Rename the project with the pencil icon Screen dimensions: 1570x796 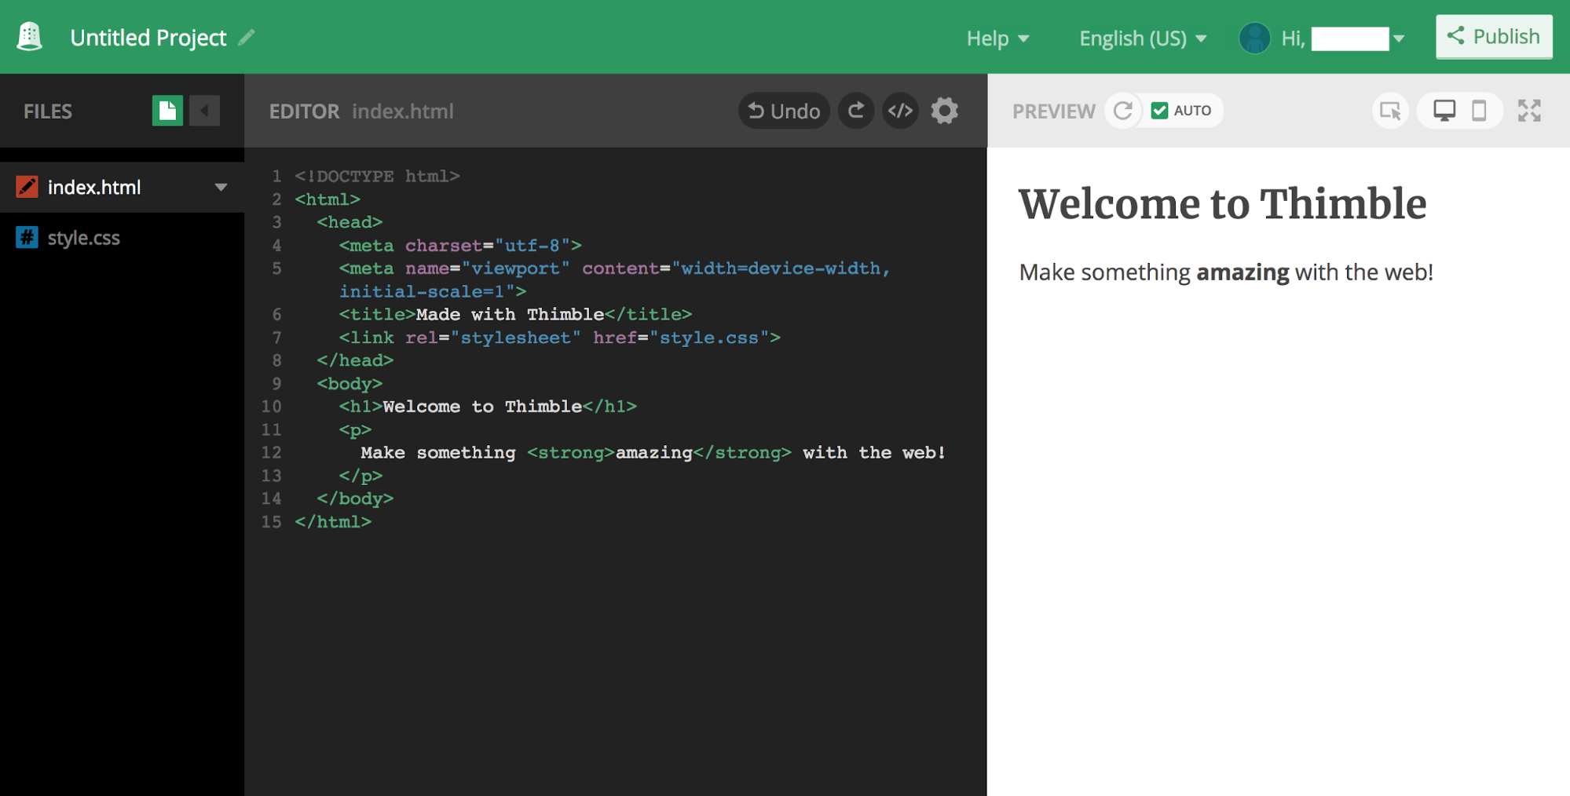[x=247, y=37]
